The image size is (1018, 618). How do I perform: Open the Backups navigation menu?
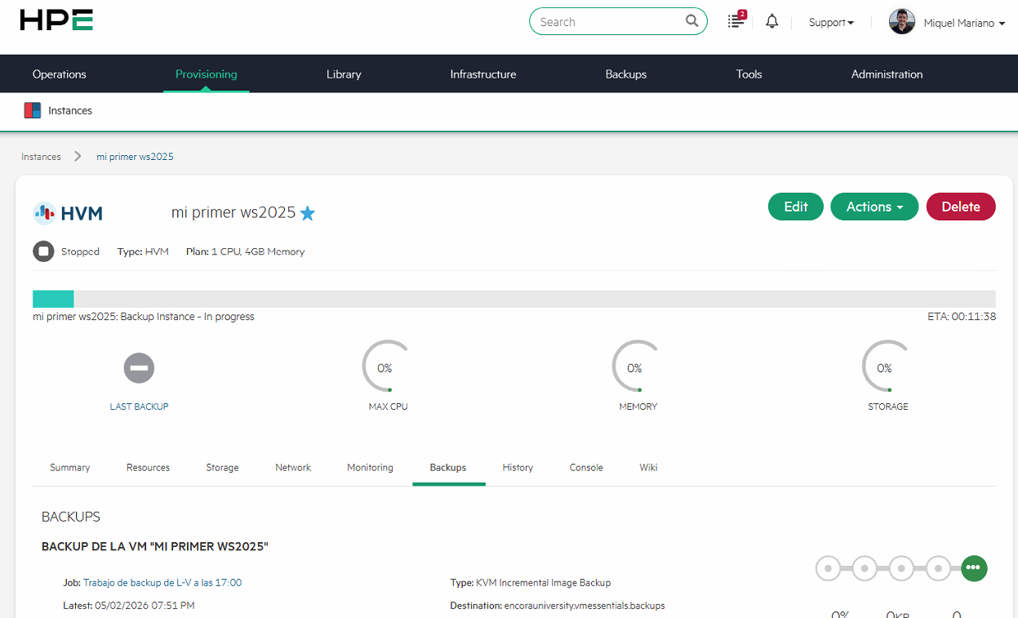tap(625, 73)
